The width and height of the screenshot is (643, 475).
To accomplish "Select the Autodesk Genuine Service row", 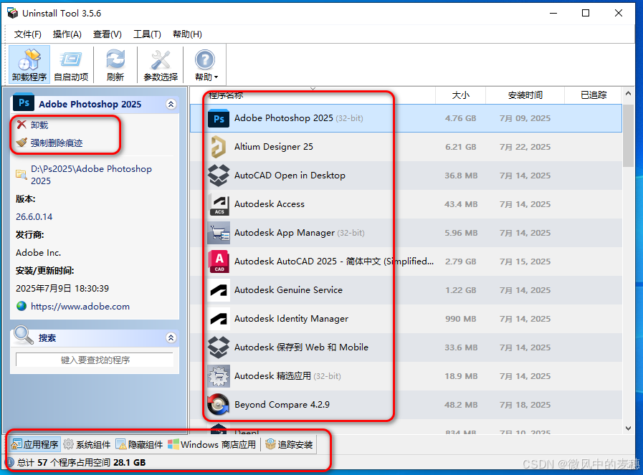I will click(x=406, y=290).
